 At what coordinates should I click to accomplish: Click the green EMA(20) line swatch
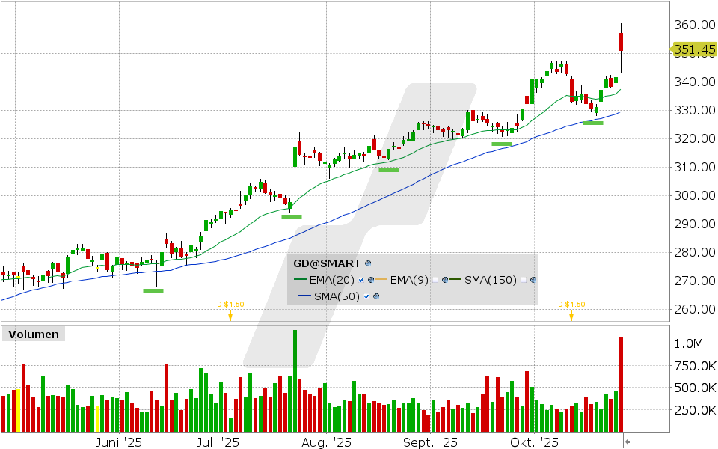pos(301,280)
